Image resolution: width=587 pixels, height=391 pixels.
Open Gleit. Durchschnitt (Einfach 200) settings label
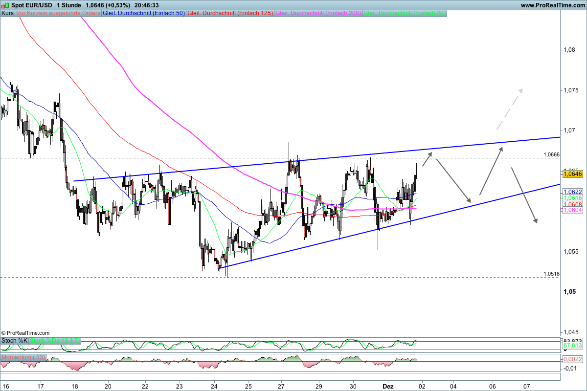(x=318, y=13)
